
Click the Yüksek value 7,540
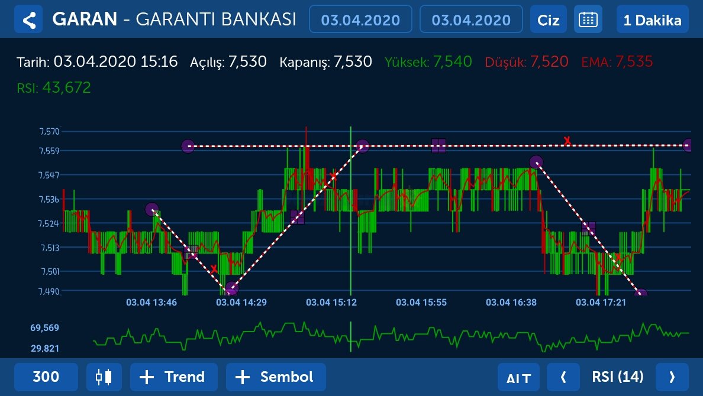[452, 61]
